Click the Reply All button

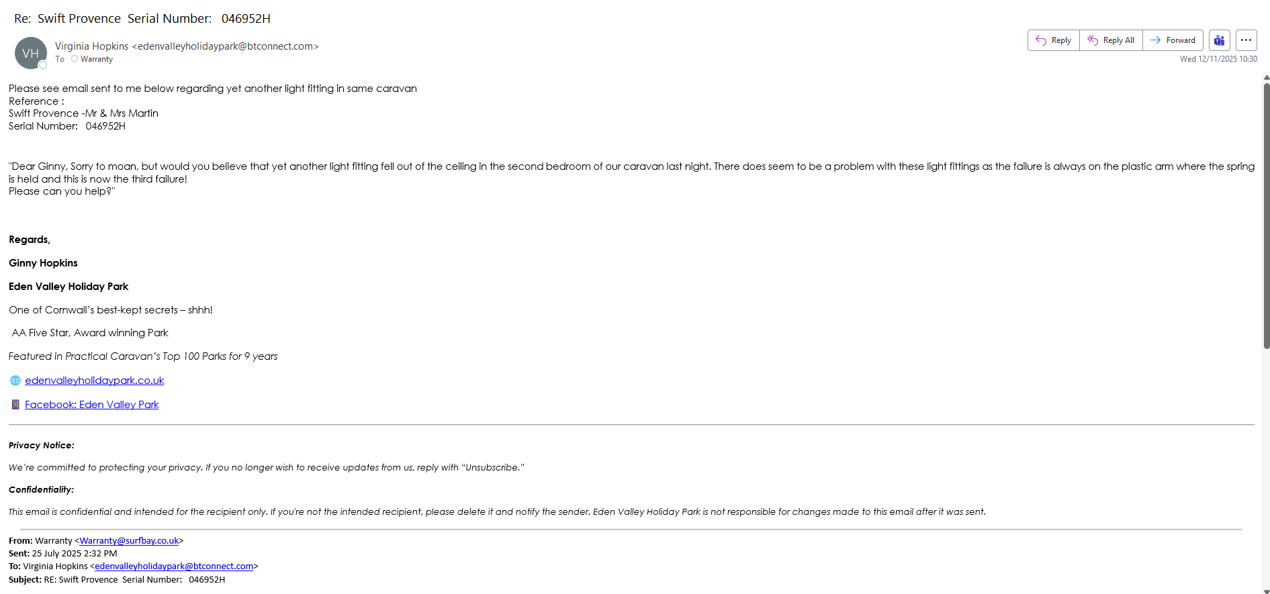[x=1111, y=40]
